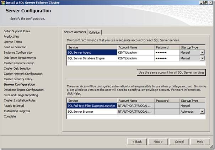Click Instance Configuration step in sidebar
215x150 pixels.
click(18, 53)
